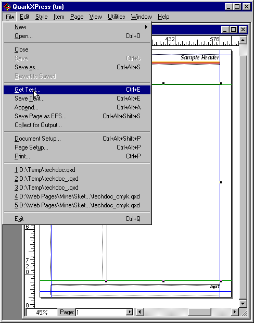
Task: Select Get Text... menu entry
Action: (77, 90)
